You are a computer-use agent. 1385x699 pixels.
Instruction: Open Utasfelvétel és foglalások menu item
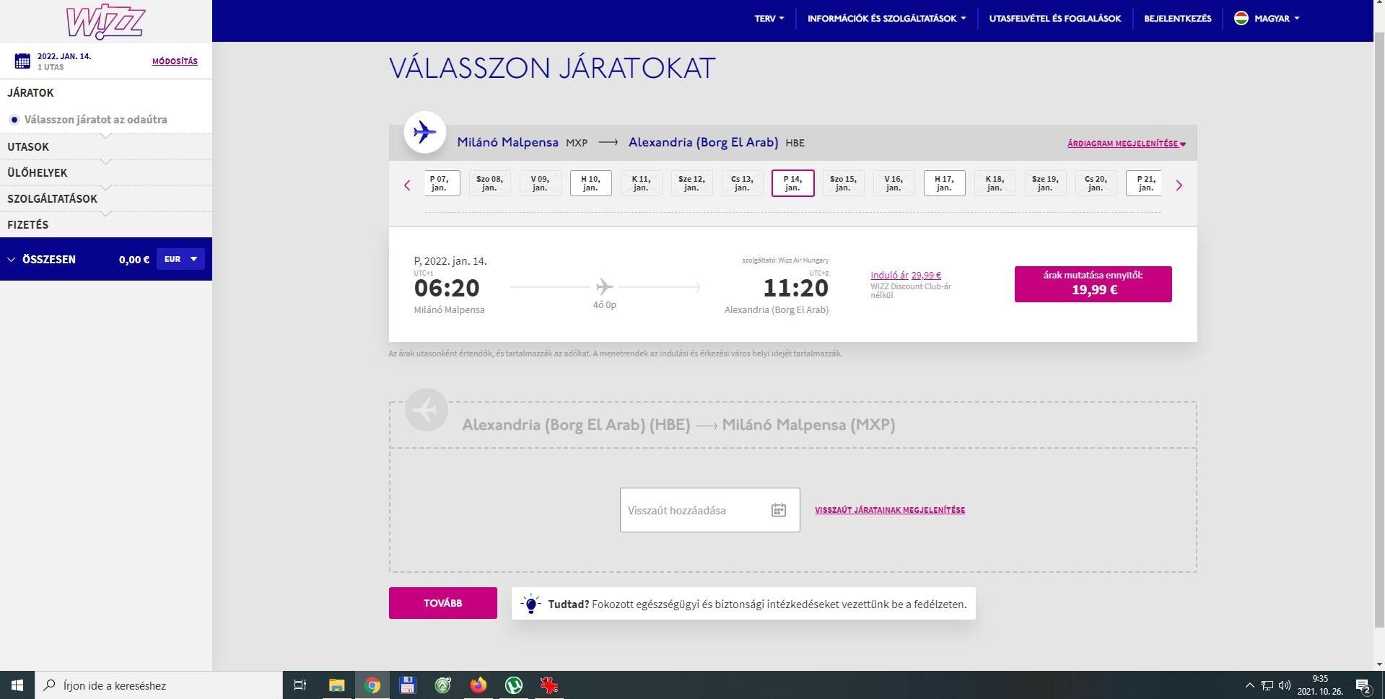click(1055, 19)
